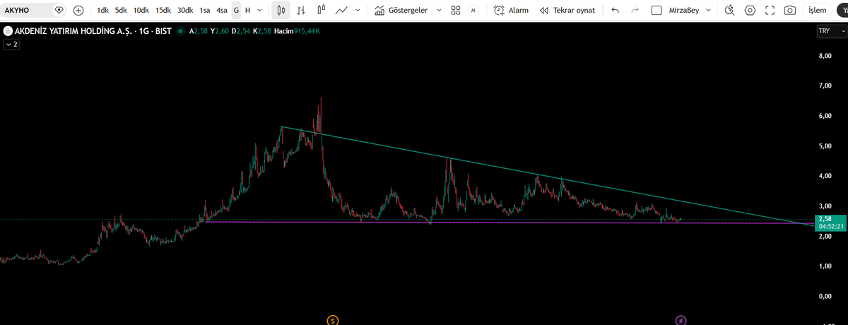Open chart settings hexagon icon
This screenshot has height=325, width=848.
click(x=750, y=11)
